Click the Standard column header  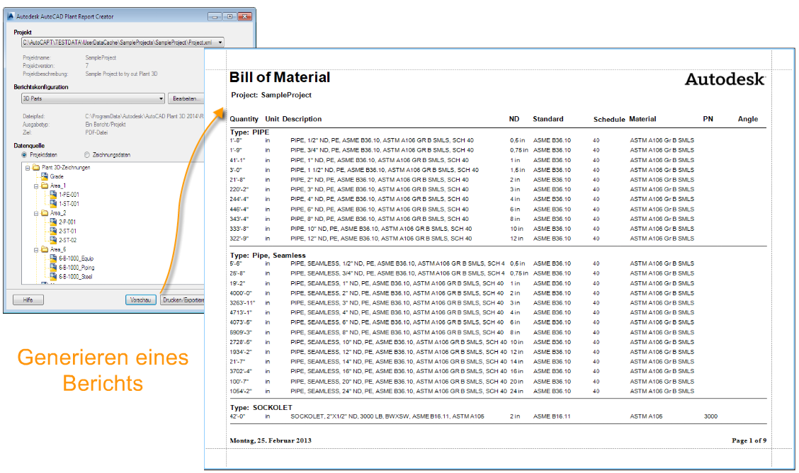(548, 119)
